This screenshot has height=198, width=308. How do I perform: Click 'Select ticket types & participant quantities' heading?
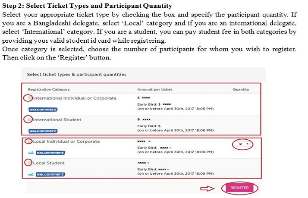tap(76, 74)
